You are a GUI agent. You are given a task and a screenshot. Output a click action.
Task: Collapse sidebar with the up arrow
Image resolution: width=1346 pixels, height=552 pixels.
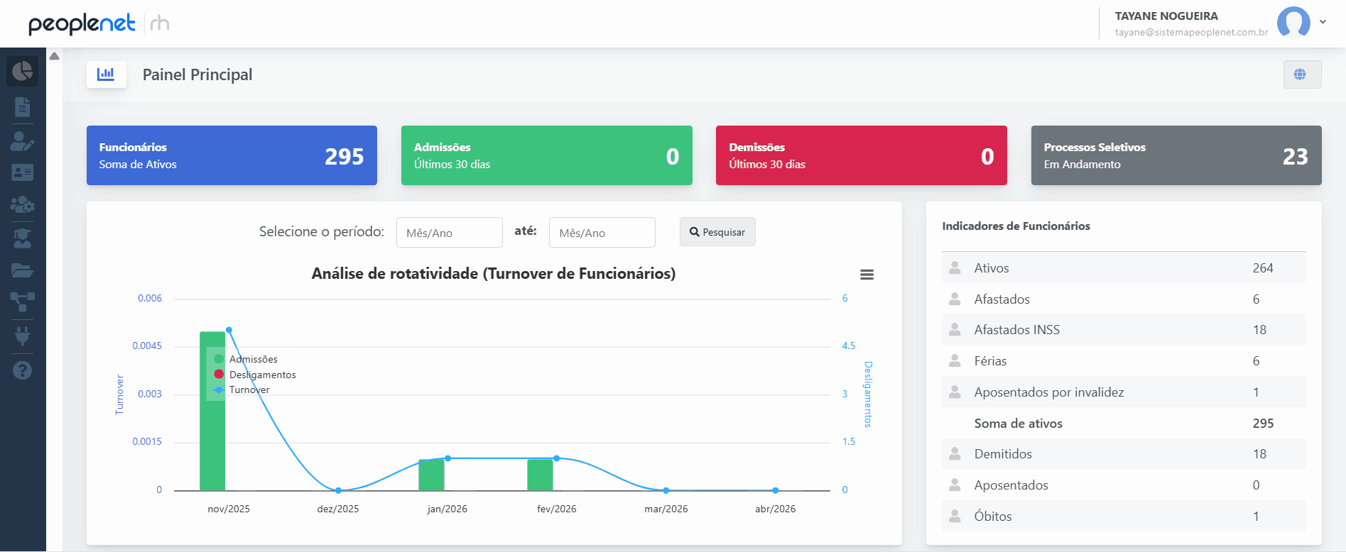(55, 56)
